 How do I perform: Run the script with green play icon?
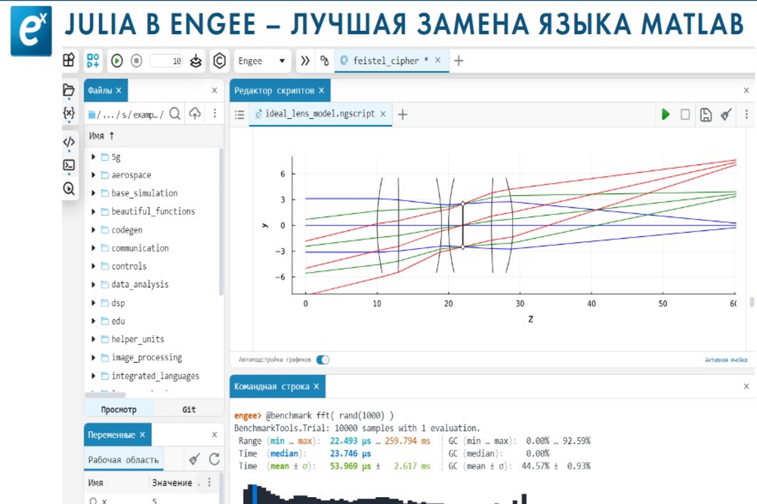[x=666, y=115]
